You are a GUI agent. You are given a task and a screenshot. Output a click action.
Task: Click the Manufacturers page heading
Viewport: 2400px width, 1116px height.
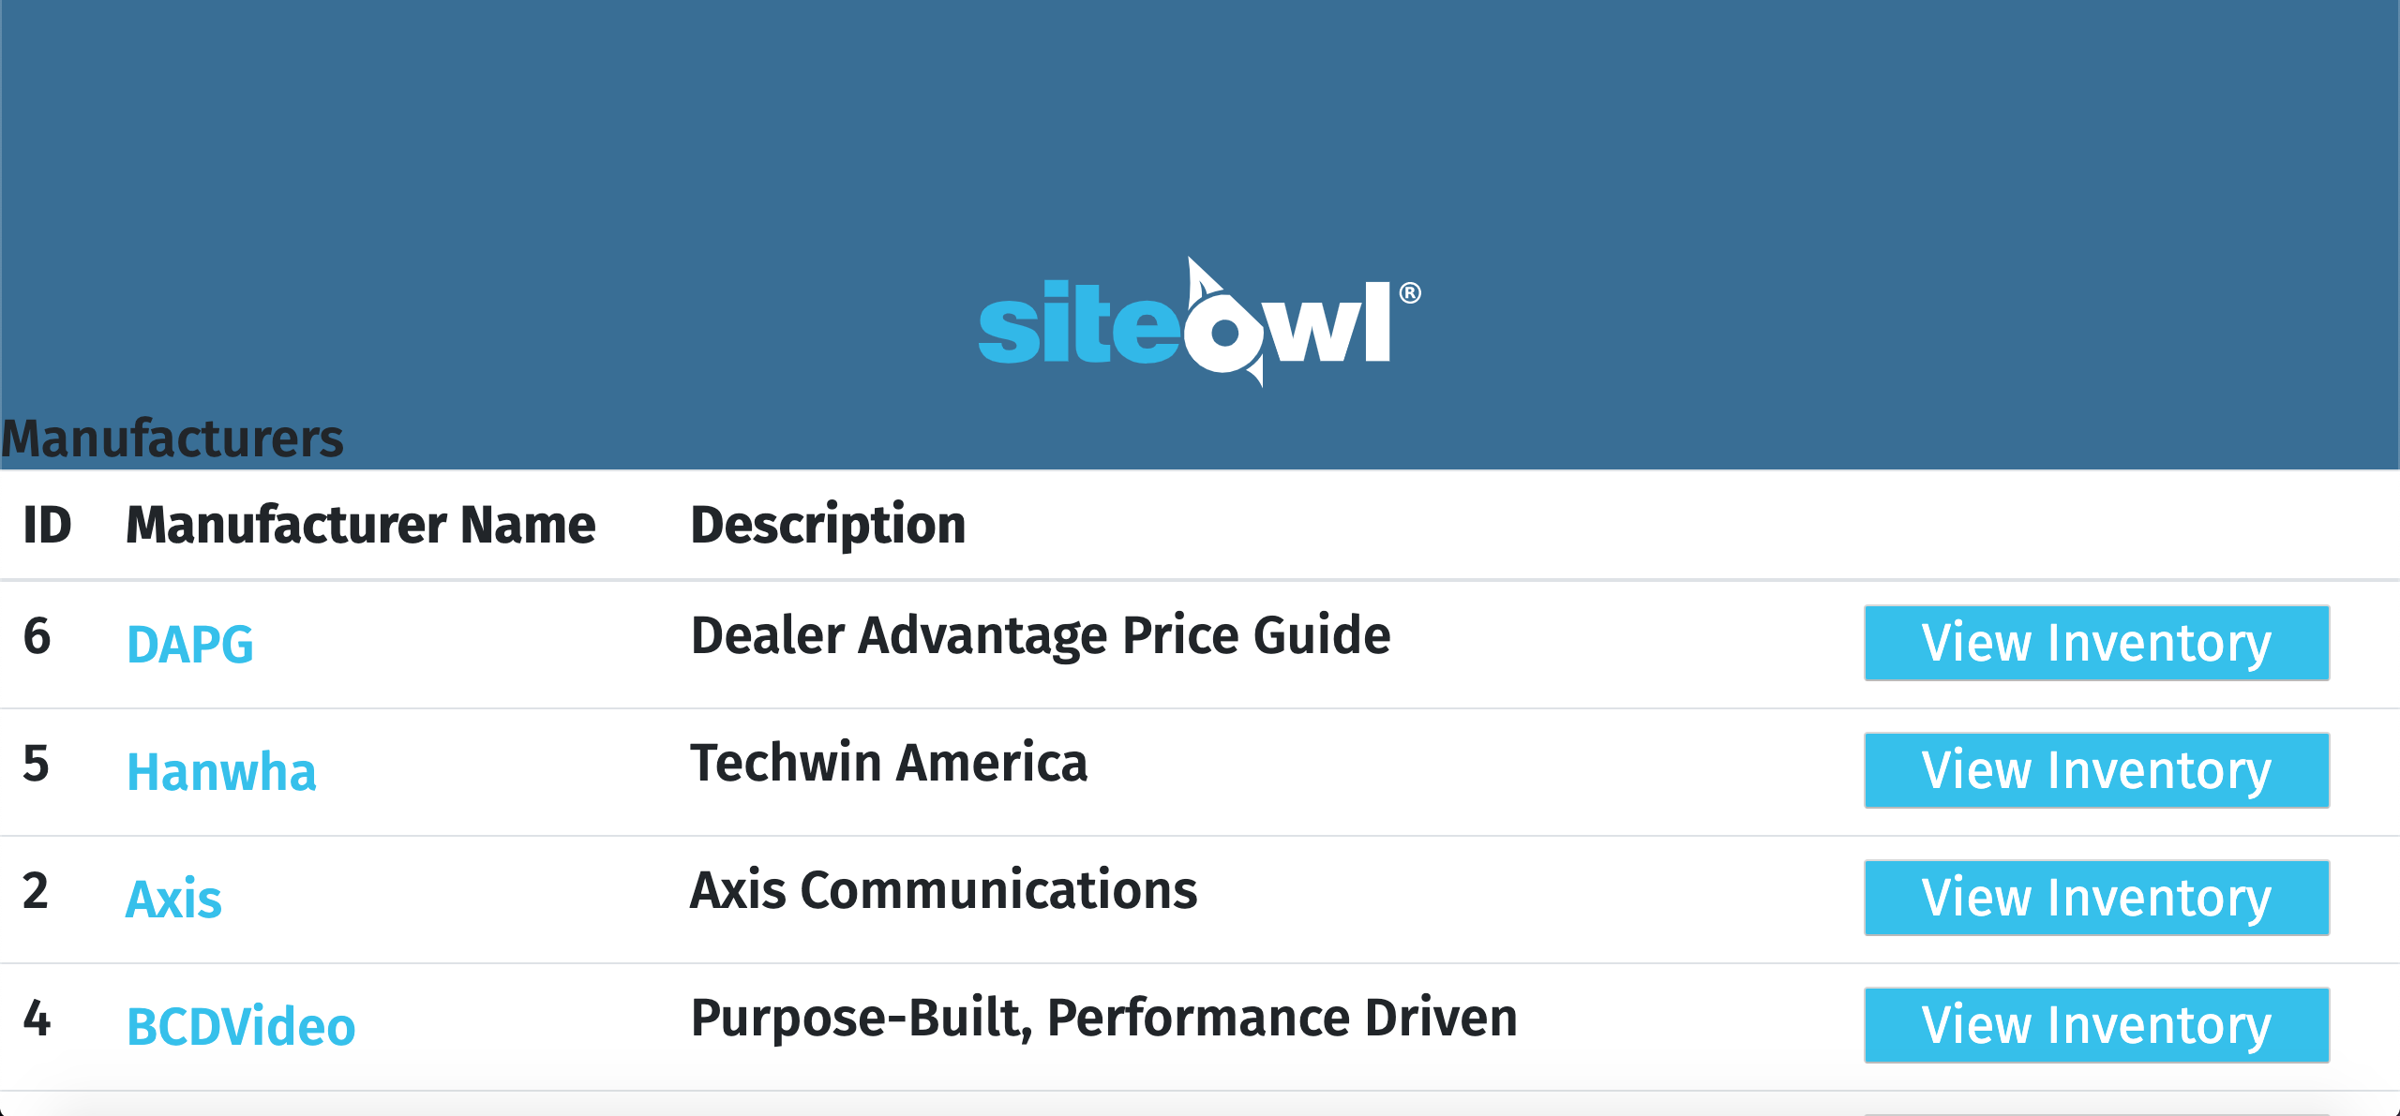click(x=172, y=439)
